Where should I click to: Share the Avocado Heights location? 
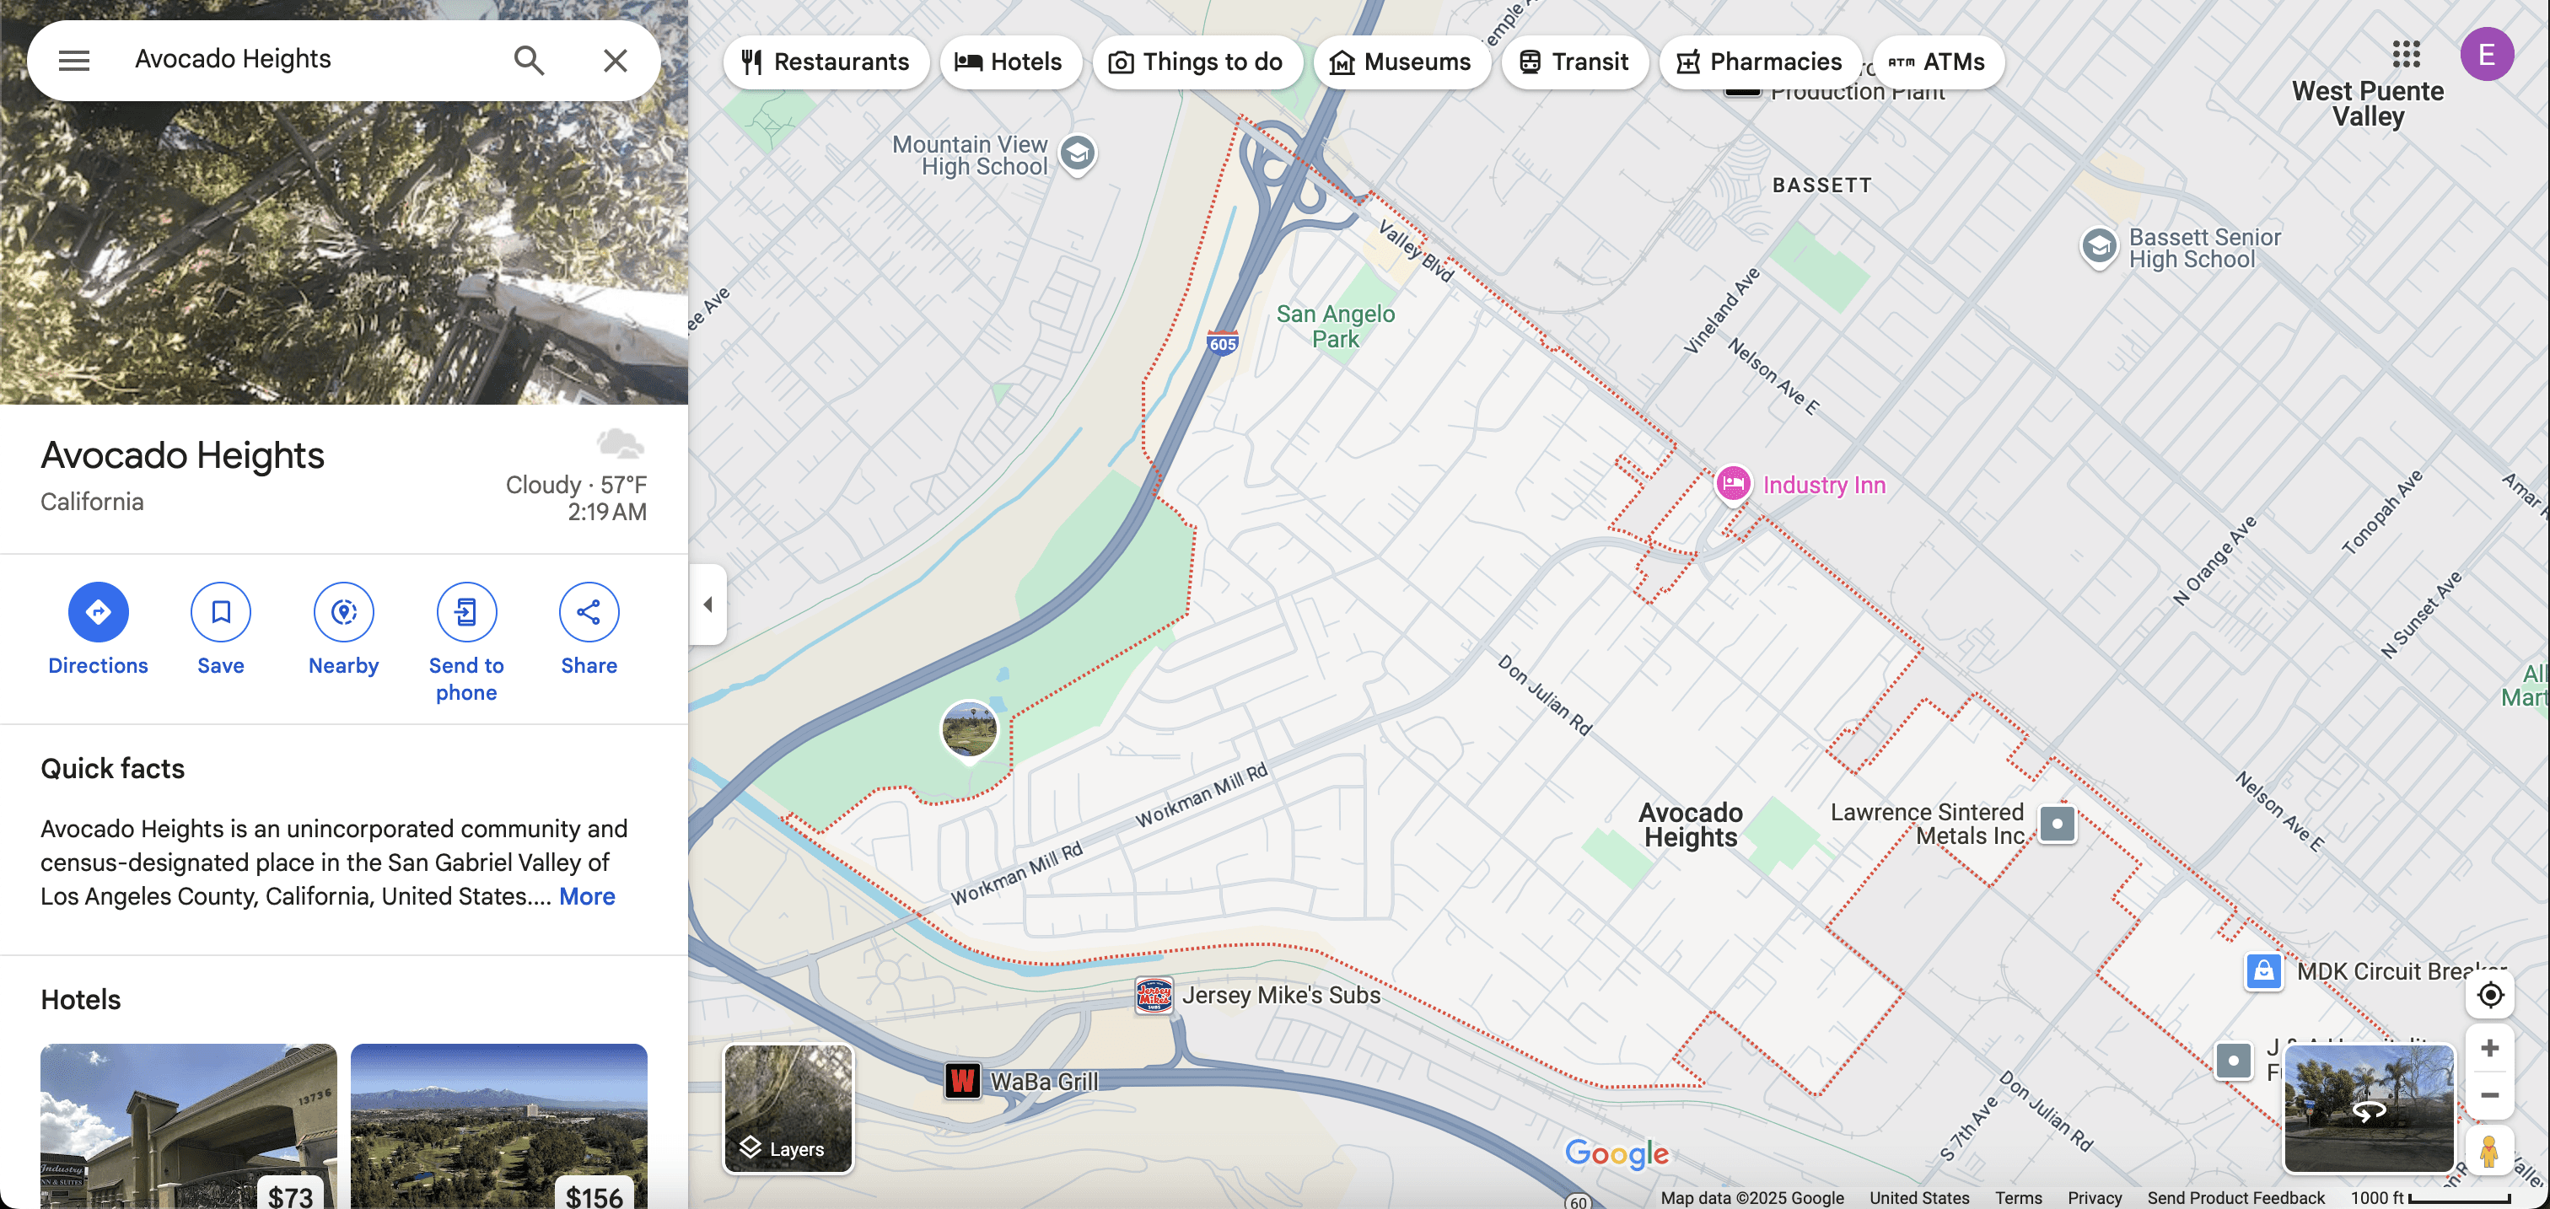click(x=589, y=614)
